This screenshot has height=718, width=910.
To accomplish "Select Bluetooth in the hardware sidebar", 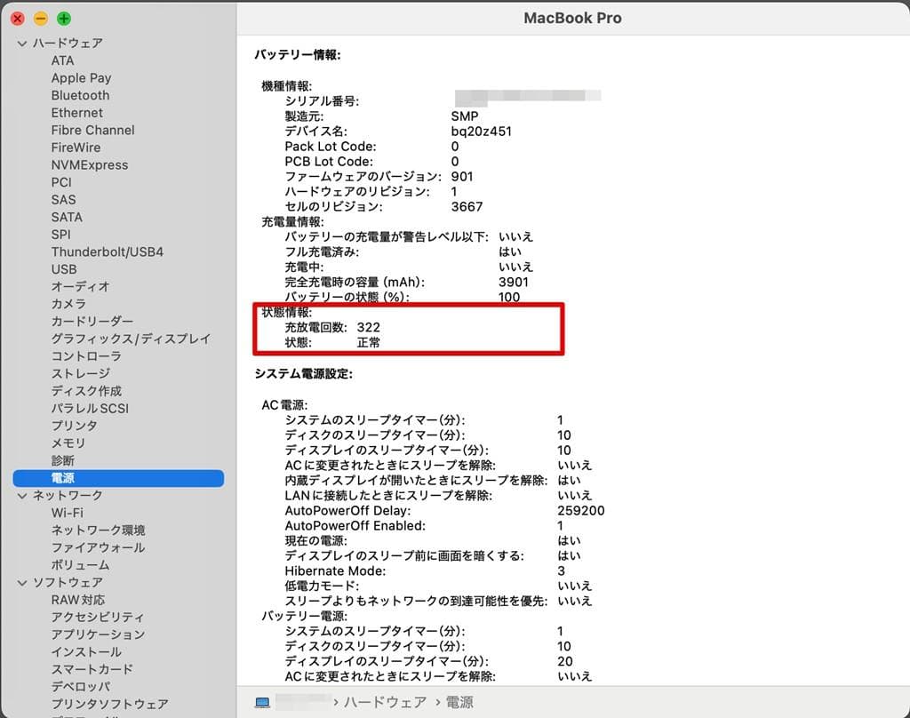I will pyautogui.click(x=80, y=95).
